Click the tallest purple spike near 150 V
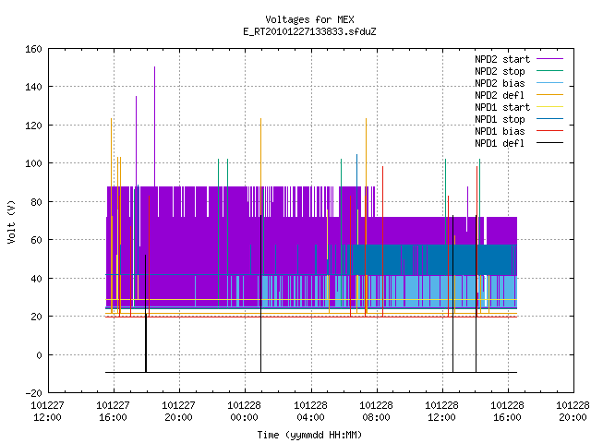 point(154,126)
